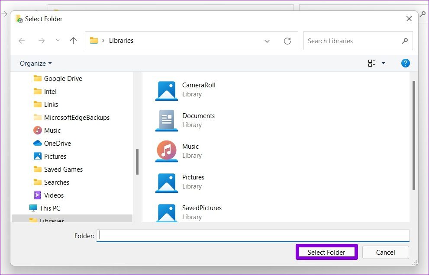This screenshot has width=429, height=275.
Task: Click the forward navigation arrow
Action: [x=42, y=41]
